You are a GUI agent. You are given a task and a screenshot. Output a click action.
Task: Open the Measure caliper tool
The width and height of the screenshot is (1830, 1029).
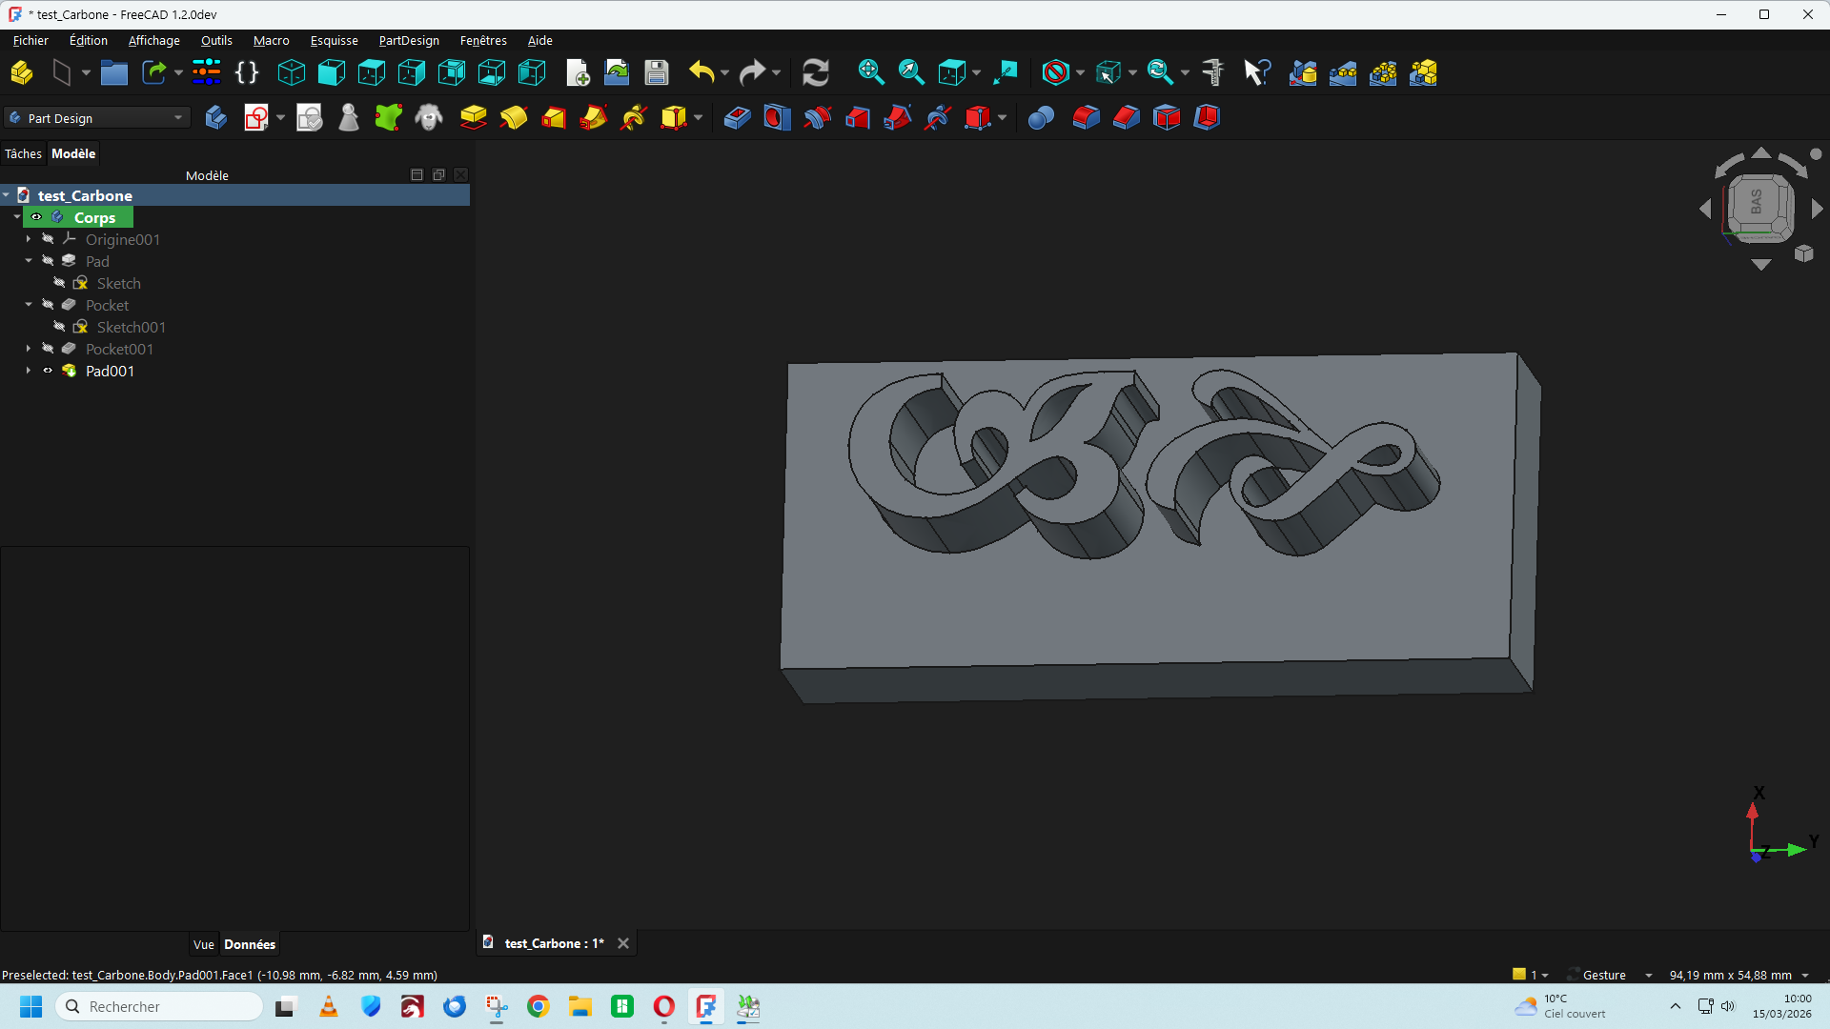(1212, 72)
